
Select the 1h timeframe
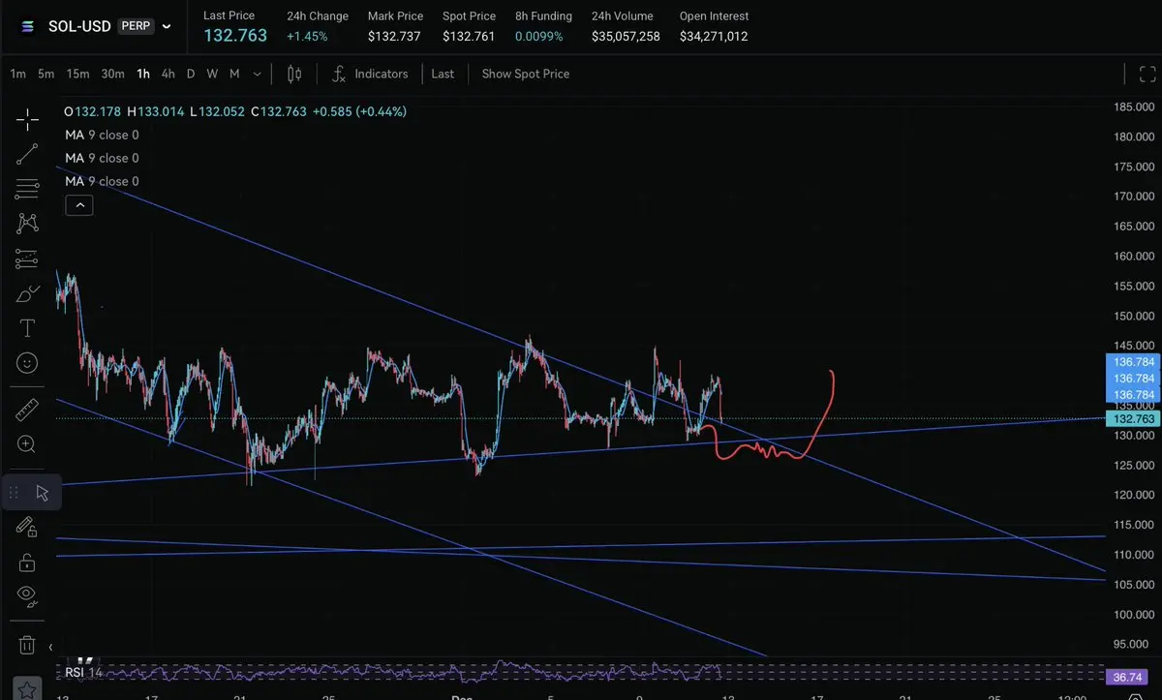[x=143, y=74]
